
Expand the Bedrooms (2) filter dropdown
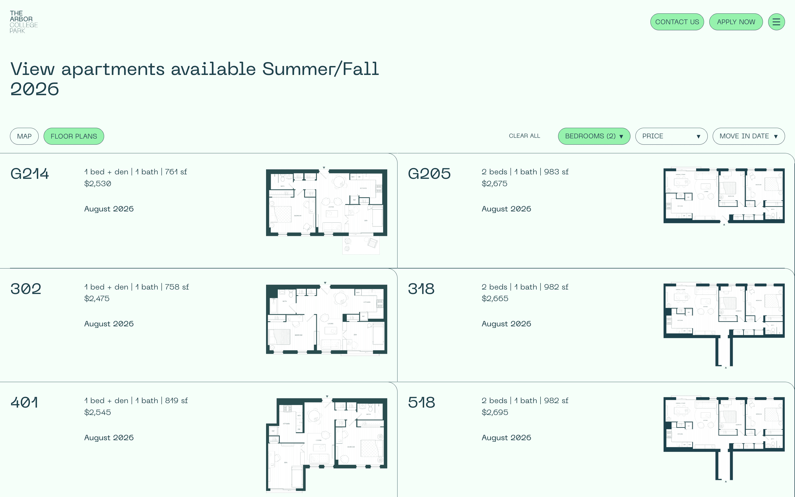pos(594,136)
